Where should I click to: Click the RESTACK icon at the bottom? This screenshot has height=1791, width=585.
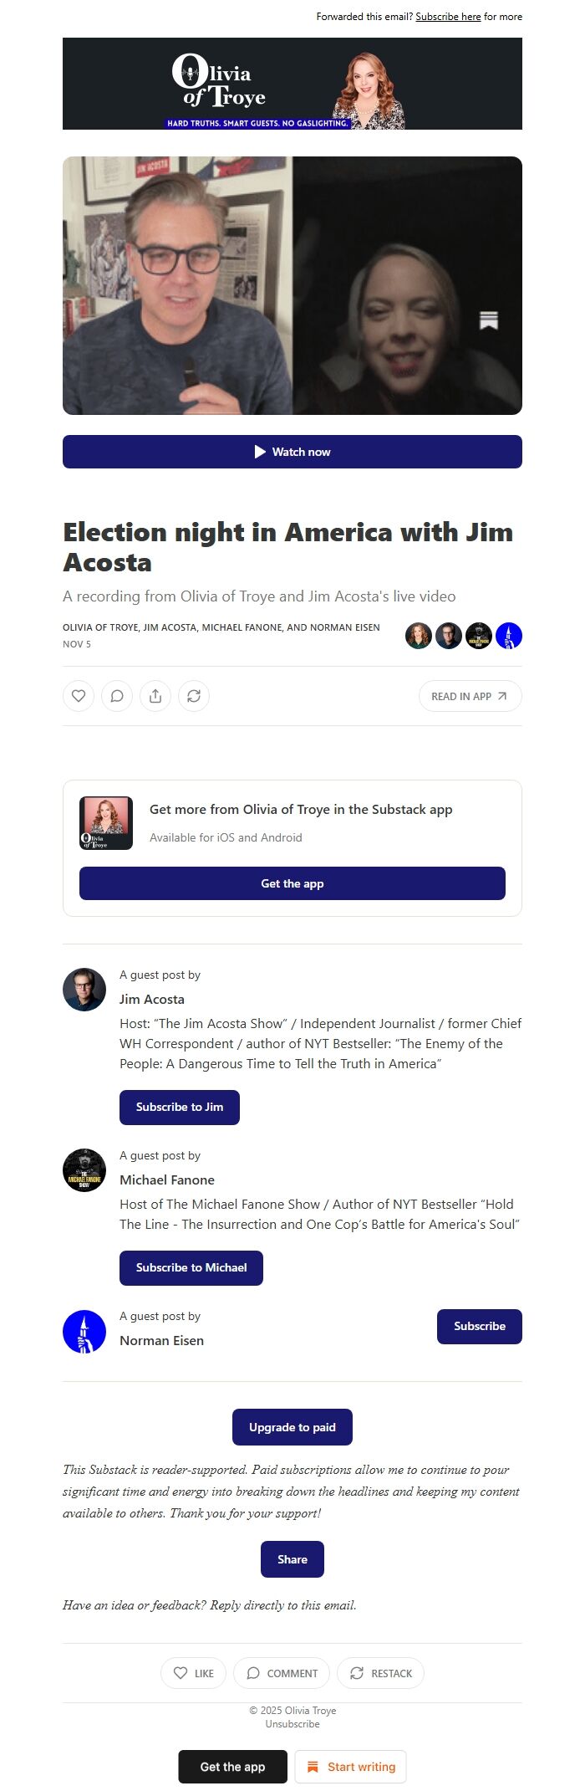pos(357,1673)
